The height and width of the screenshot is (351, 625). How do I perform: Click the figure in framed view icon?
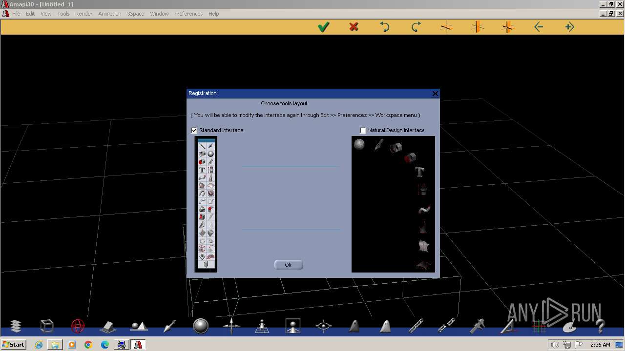pos(293,326)
